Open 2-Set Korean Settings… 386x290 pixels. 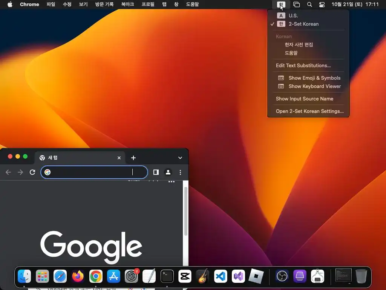(x=308, y=111)
